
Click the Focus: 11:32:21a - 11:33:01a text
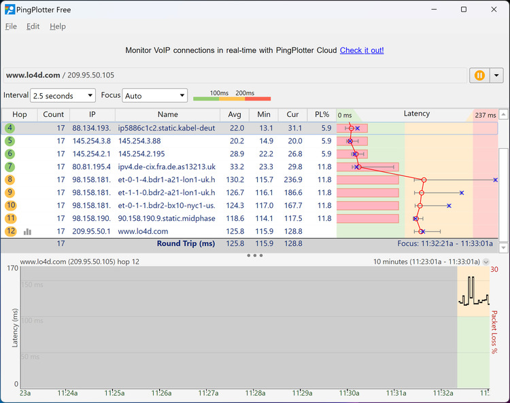click(x=445, y=243)
